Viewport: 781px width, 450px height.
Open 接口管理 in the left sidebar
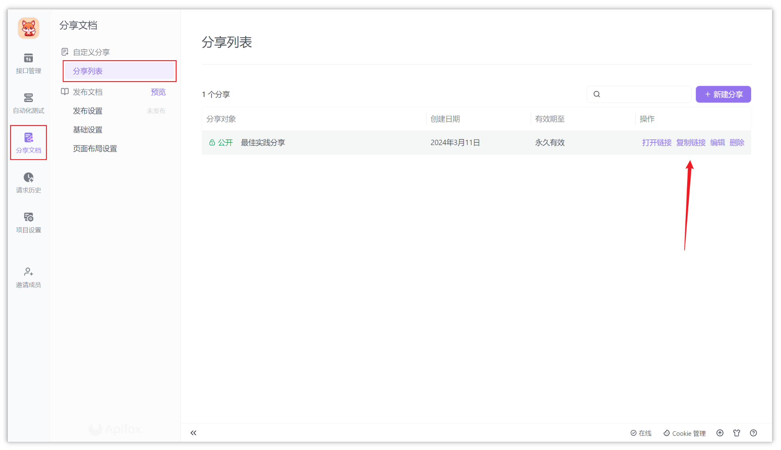pos(28,64)
